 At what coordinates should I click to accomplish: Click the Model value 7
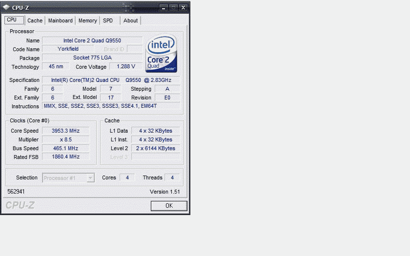point(111,89)
